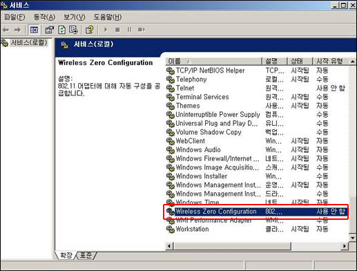The width and height of the screenshot is (357, 271).
Task: Click gear icon of Telnet service
Action: (171, 88)
